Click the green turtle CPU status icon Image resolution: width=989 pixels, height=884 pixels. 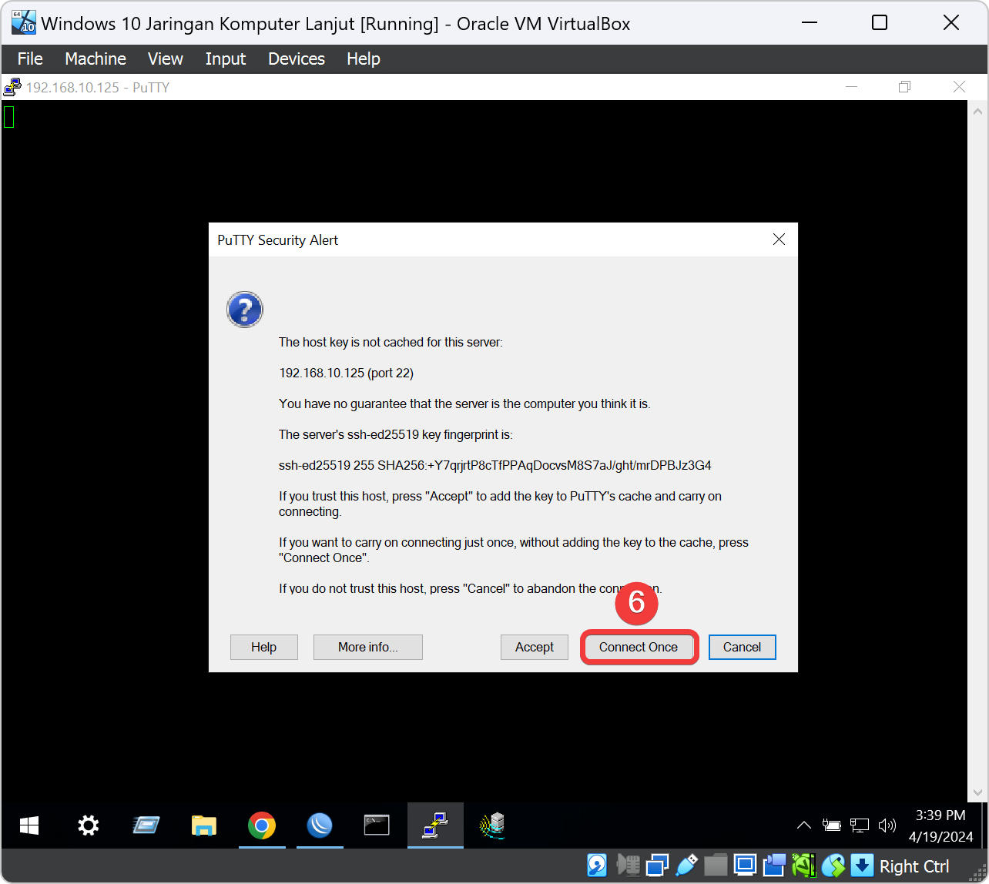pyautogui.click(x=803, y=866)
